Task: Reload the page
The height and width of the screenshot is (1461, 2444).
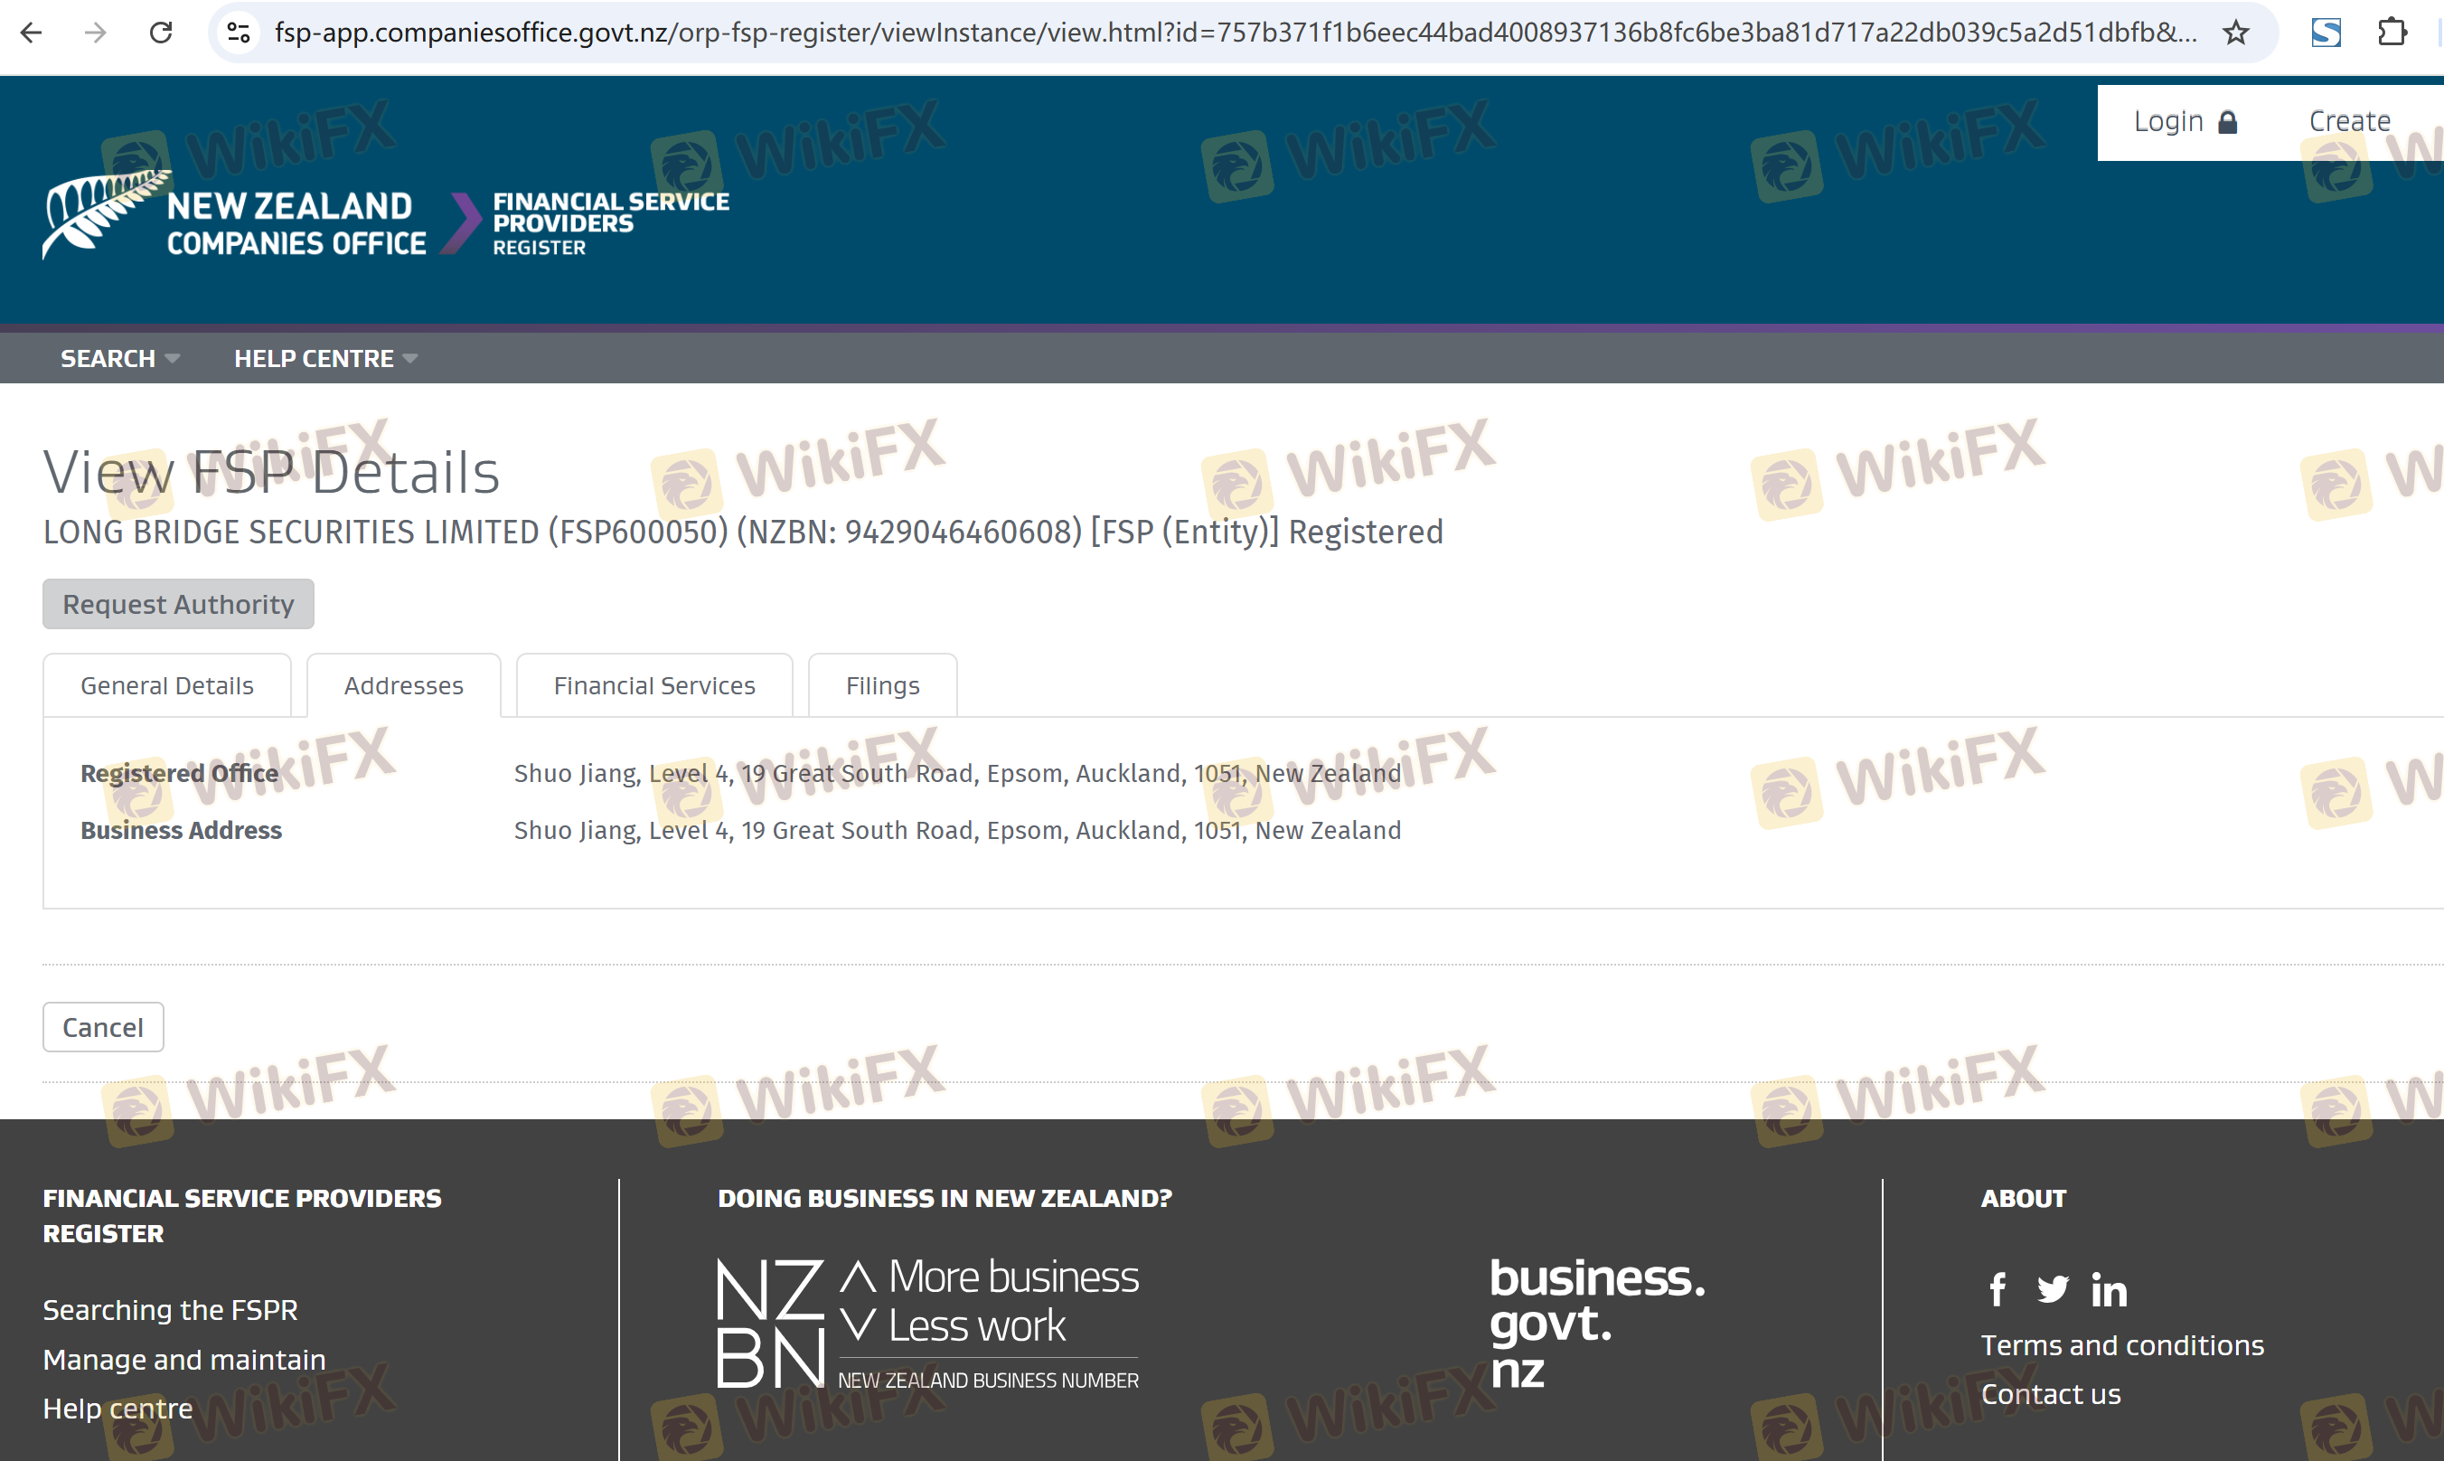Action: point(162,33)
